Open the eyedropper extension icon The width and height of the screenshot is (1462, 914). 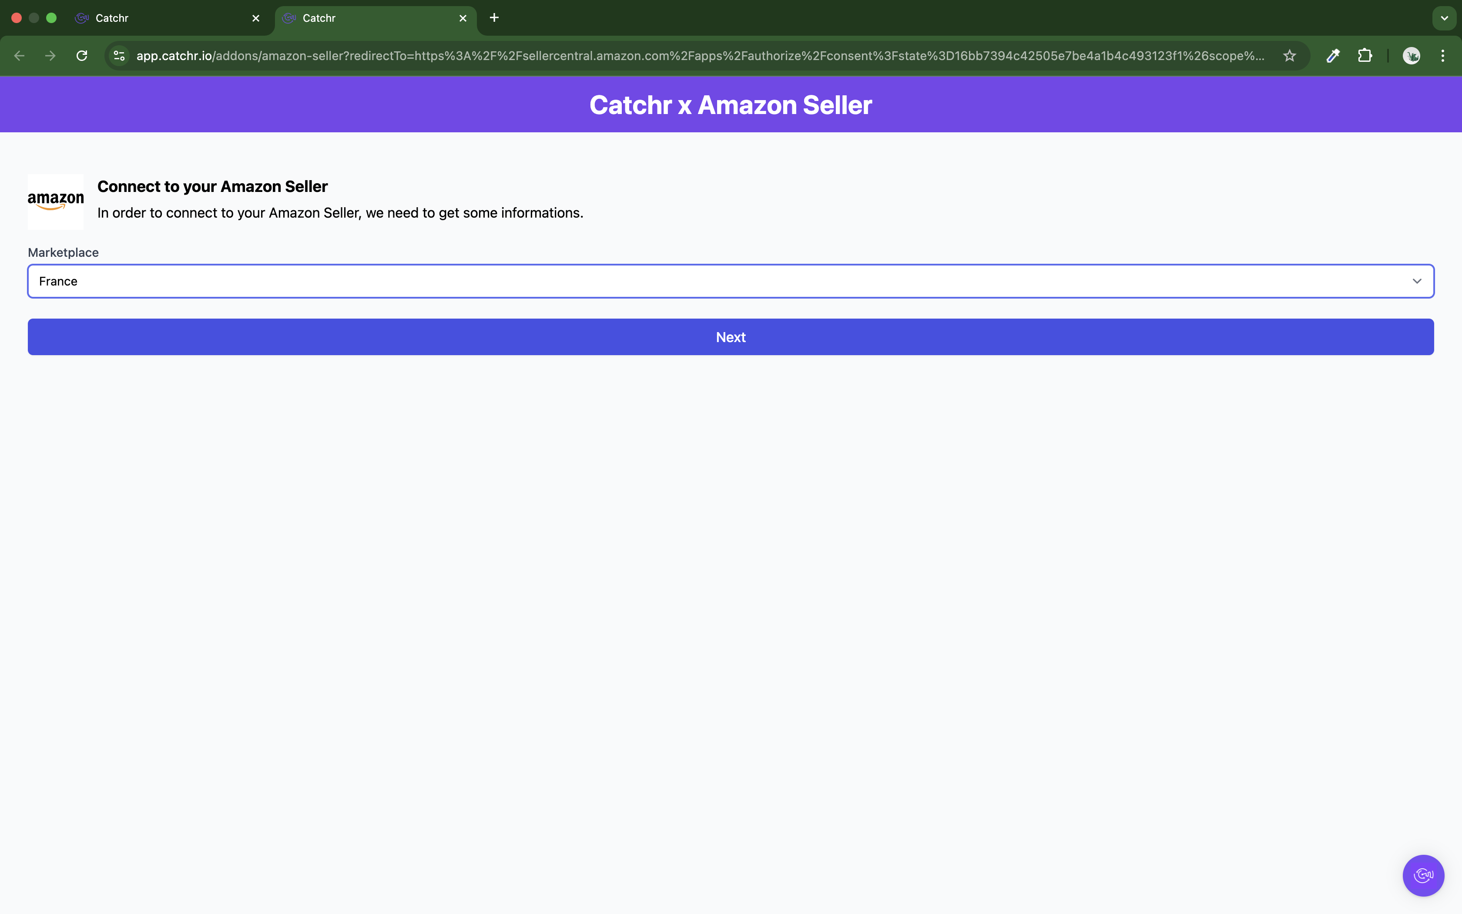[x=1333, y=56]
